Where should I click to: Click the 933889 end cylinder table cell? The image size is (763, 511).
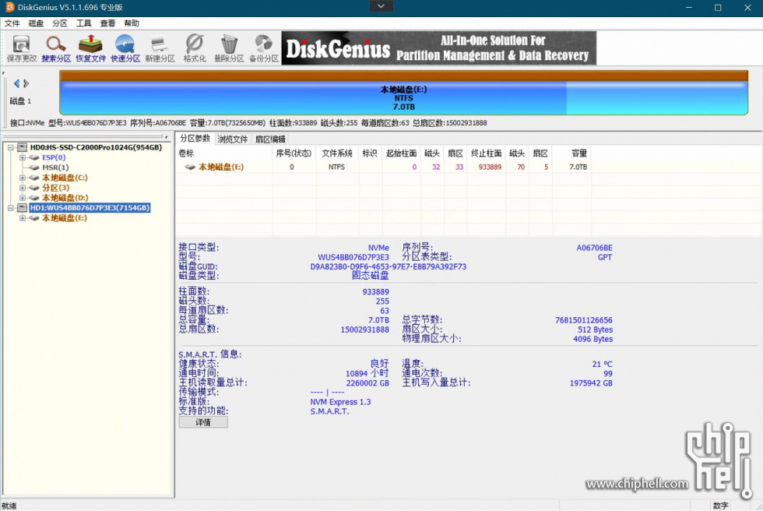(490, 167)
